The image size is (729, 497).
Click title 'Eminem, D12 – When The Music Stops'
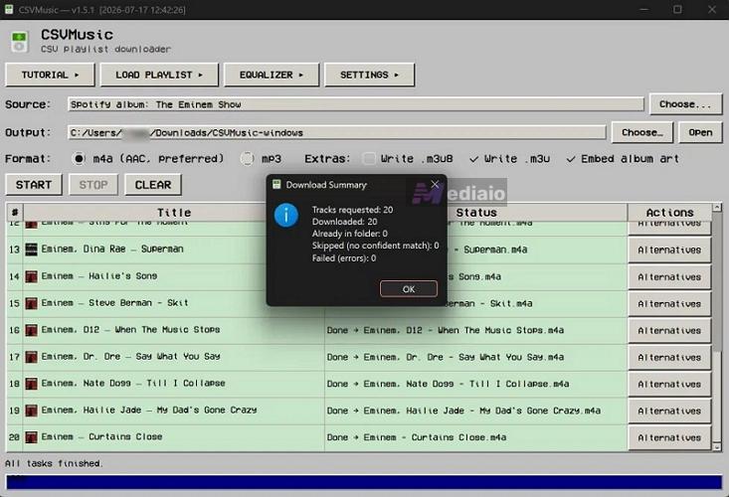pos(130,330)
